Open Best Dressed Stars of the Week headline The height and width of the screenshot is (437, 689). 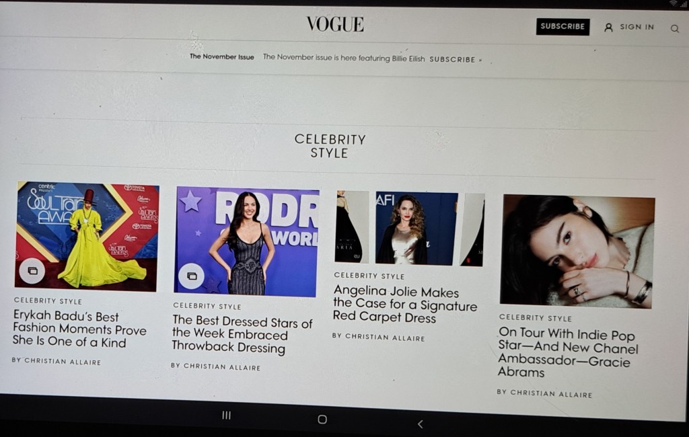[242, 334]
